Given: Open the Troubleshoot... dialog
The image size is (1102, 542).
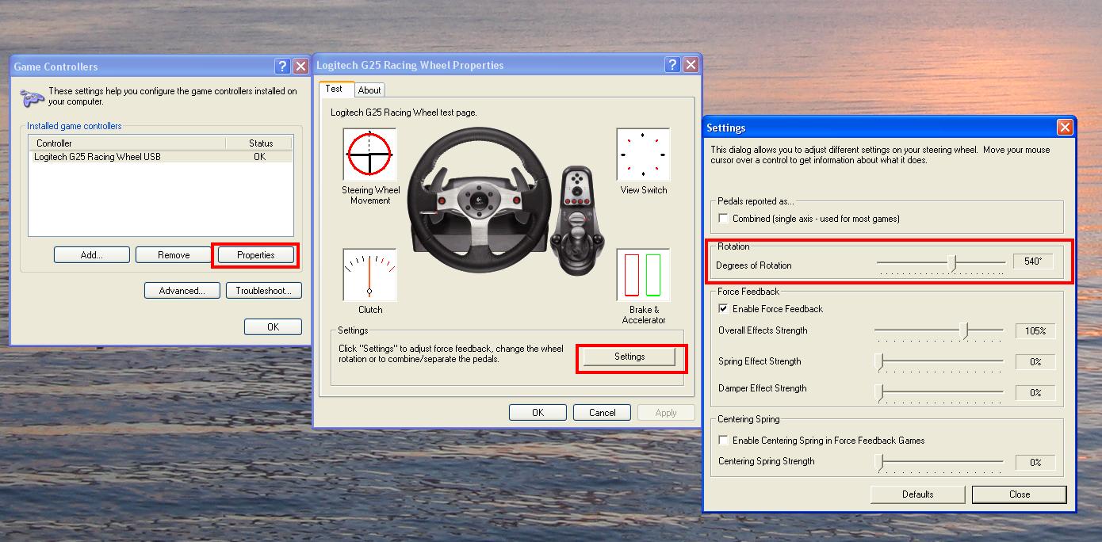Looking at the screenshot, I should 264,291.
